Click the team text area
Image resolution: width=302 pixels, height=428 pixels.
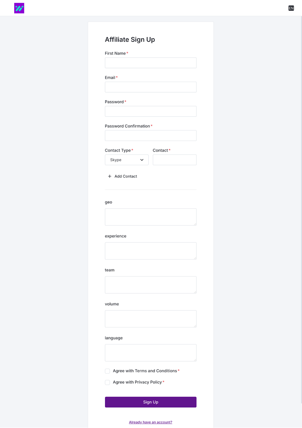coord(151,285)
